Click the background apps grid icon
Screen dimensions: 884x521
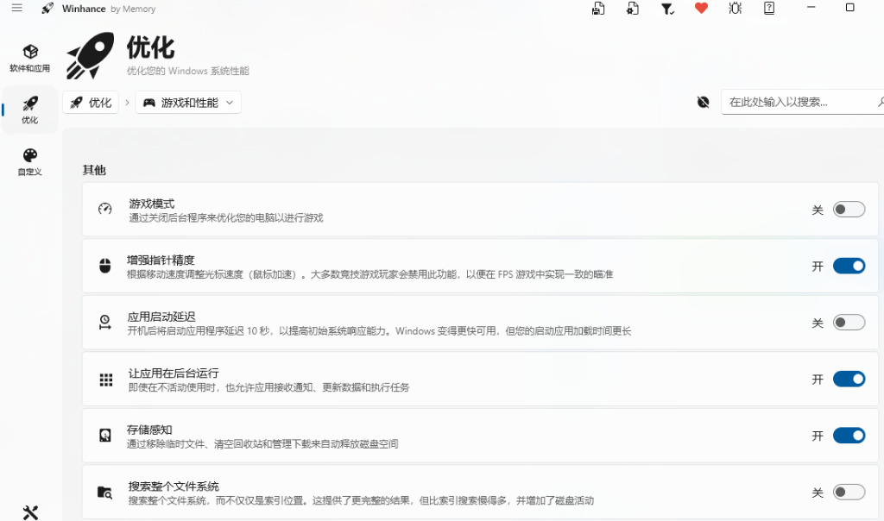point(106,380)
